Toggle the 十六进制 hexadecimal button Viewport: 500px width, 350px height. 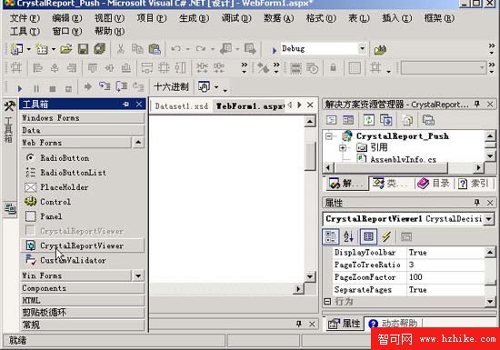coord(171,86)
